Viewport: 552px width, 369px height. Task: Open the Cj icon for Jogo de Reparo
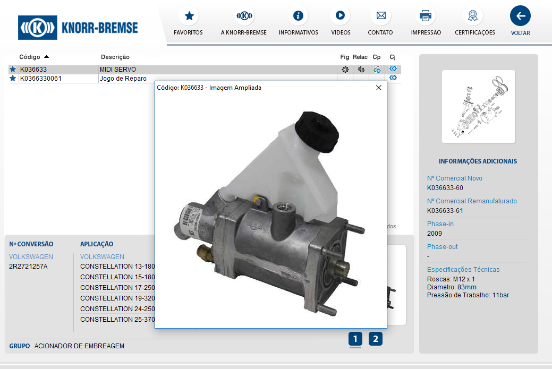point(393,78)
